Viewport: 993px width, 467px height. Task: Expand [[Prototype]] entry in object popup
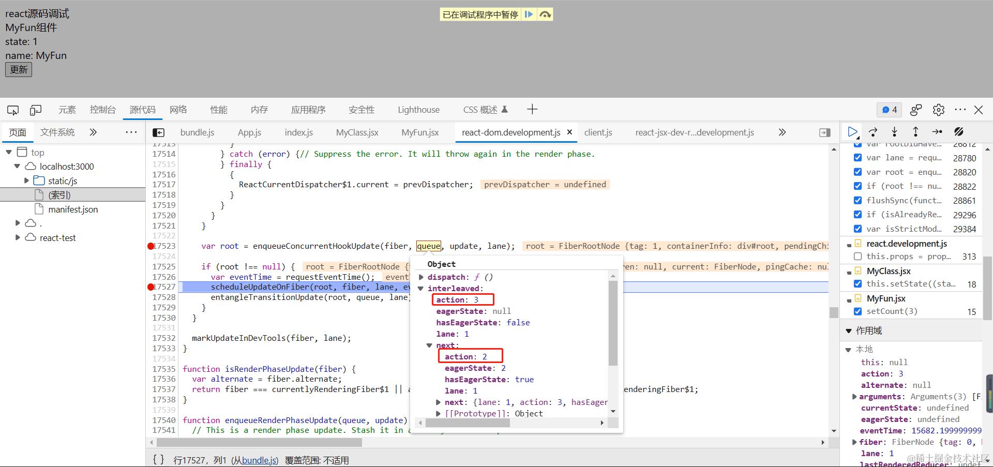(x=439, y=413)
